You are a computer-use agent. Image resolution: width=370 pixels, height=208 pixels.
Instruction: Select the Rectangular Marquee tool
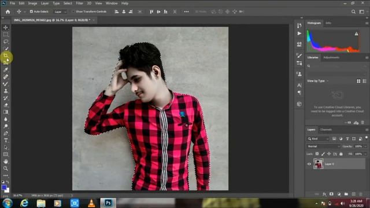pos(6,35)
